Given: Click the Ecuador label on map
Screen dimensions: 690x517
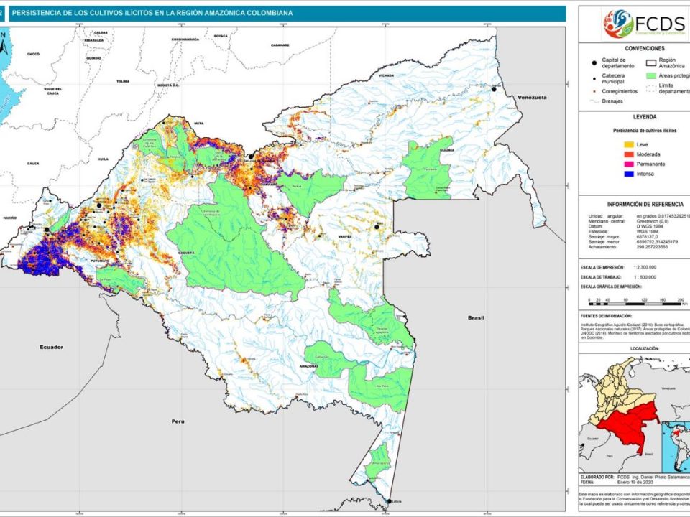Looking at the screenshot, I should tap(52, 347).
